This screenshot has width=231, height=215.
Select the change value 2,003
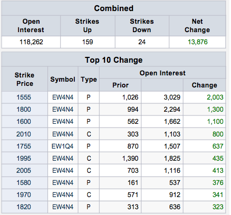(215, 97)
